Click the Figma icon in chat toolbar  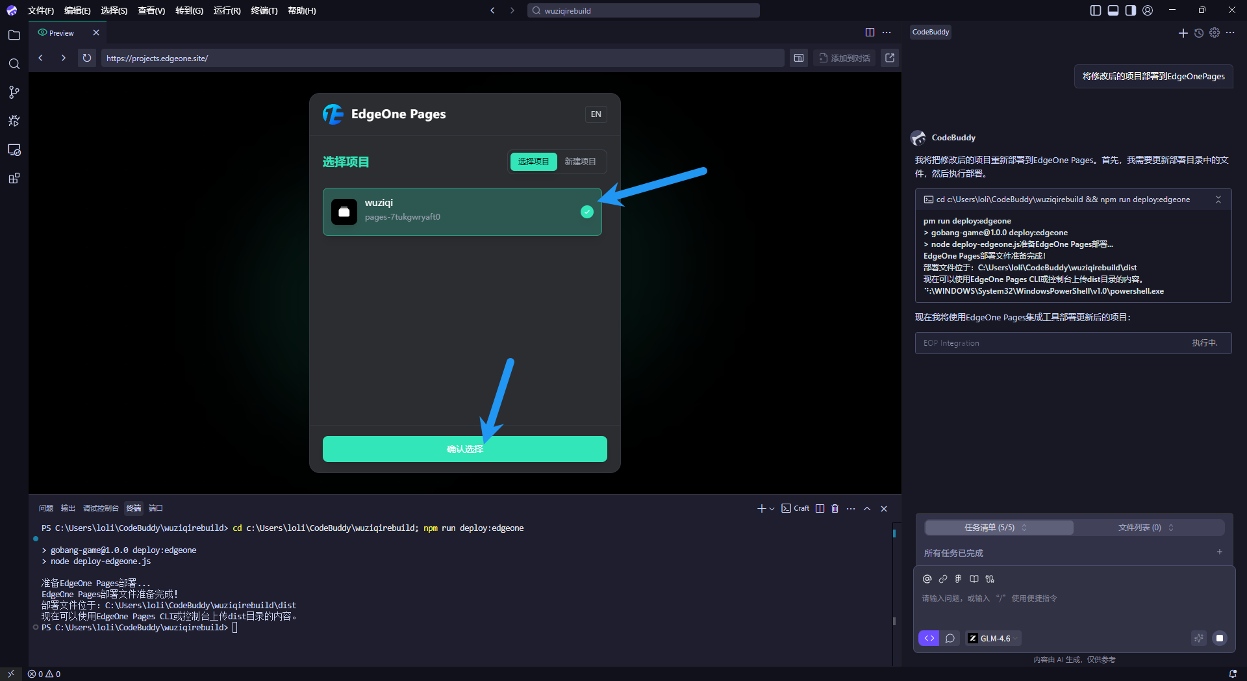pos(958,579)
